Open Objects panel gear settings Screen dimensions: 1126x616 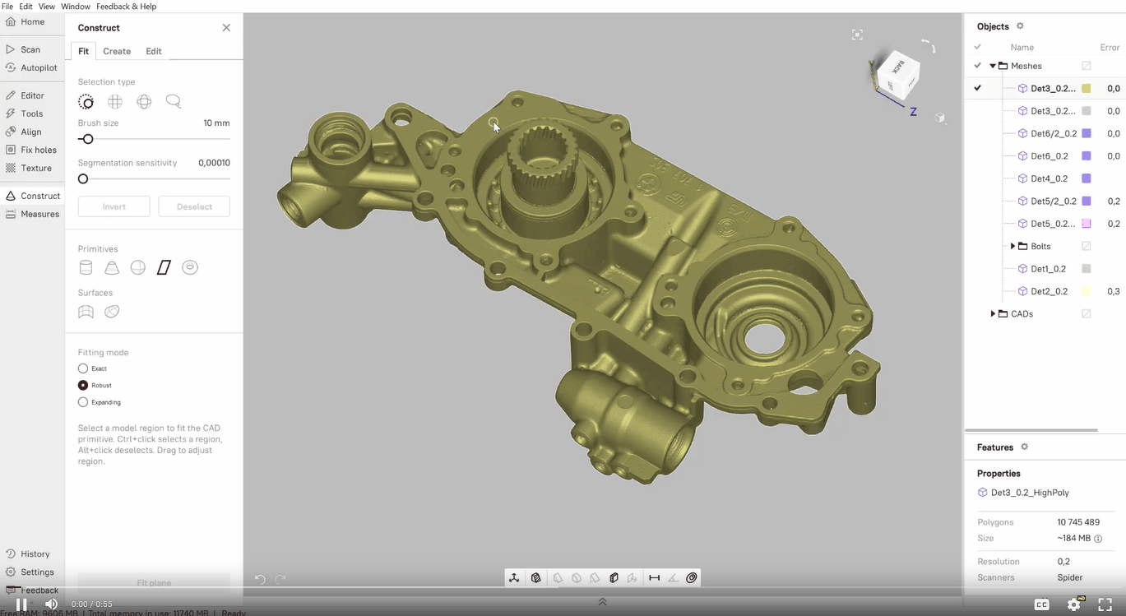click(1020, 26)
